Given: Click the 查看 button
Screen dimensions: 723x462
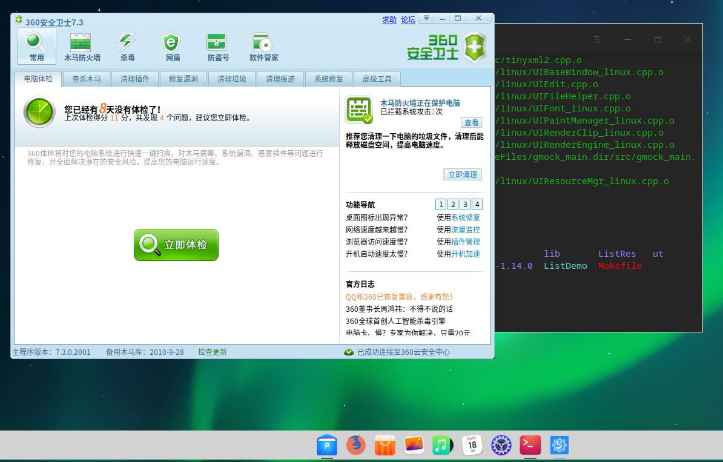Looking at the screenshot, I should point(472,122).
